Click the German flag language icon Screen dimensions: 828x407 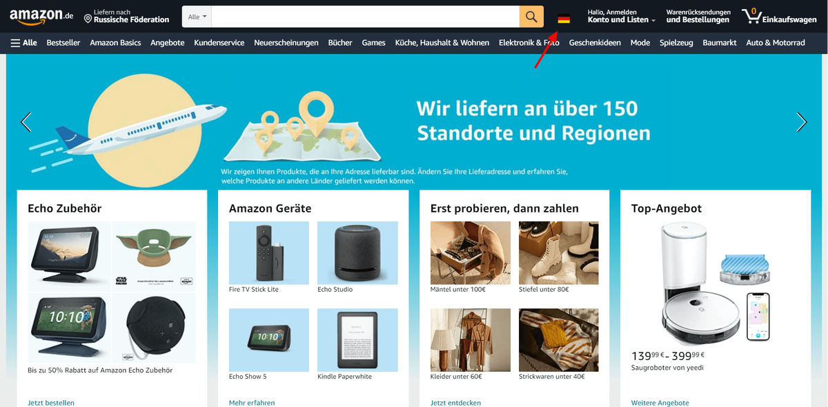pos(564,19)
